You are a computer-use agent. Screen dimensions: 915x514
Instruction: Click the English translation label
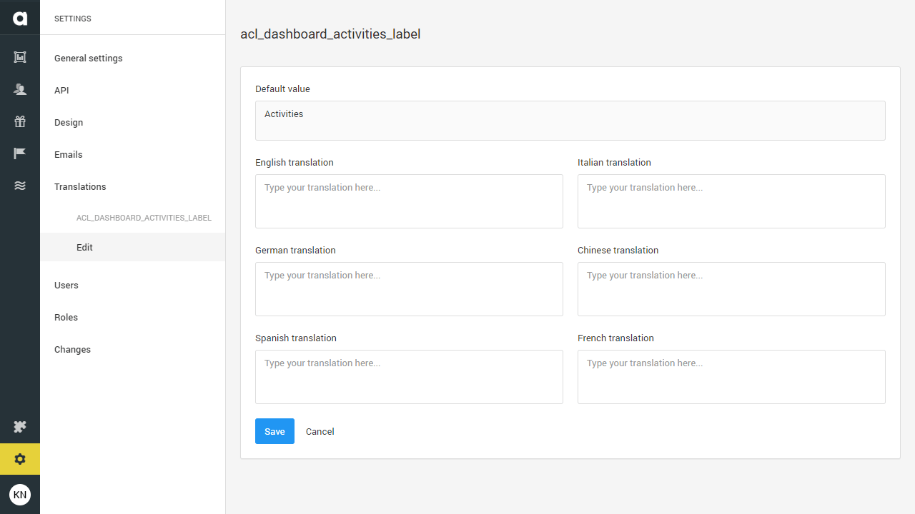[295, 163]
